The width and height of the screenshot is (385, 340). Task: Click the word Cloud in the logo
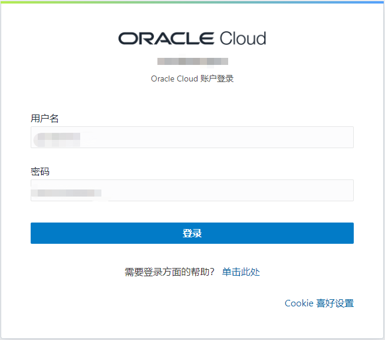(x=243, y=38)
